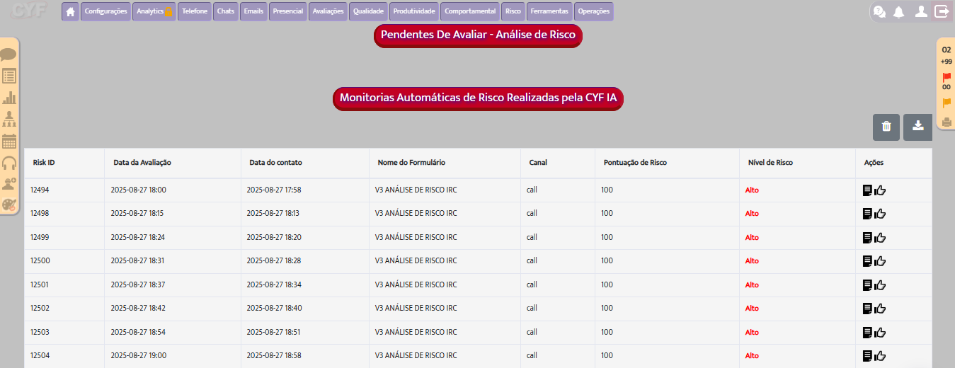Click the color palette icon in sidebar
The height and width of the screenshot is (368, 955).
tap(9, 205)
